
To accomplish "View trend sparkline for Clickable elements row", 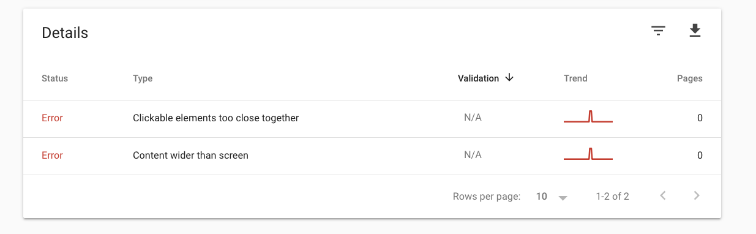I will 588,117.
